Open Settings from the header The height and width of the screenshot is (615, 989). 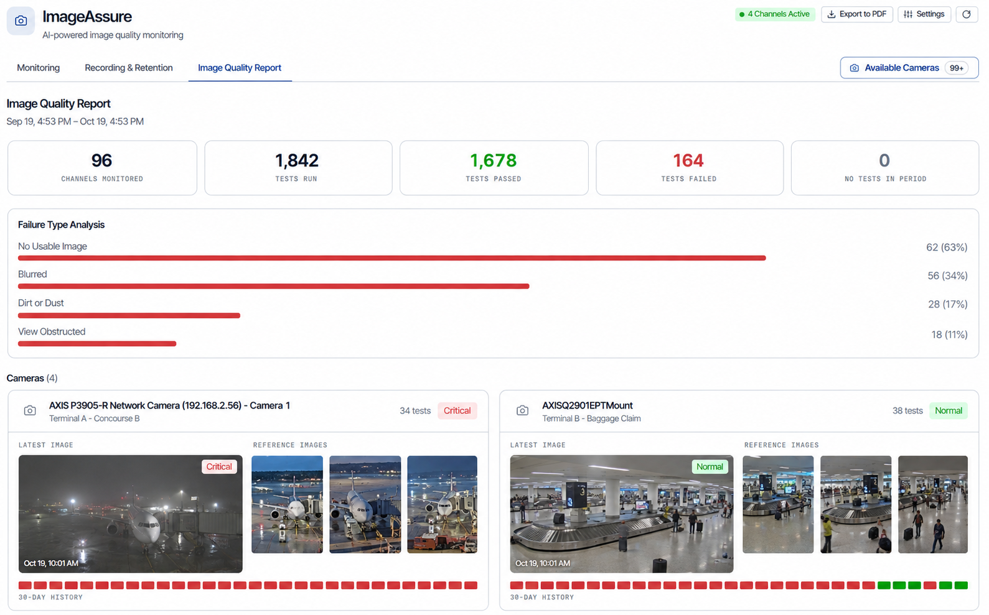coord(924,14)
